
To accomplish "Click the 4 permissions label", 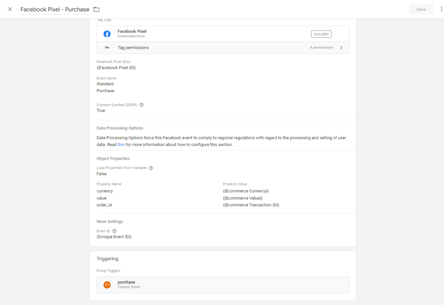I will [x=321, y=48].
